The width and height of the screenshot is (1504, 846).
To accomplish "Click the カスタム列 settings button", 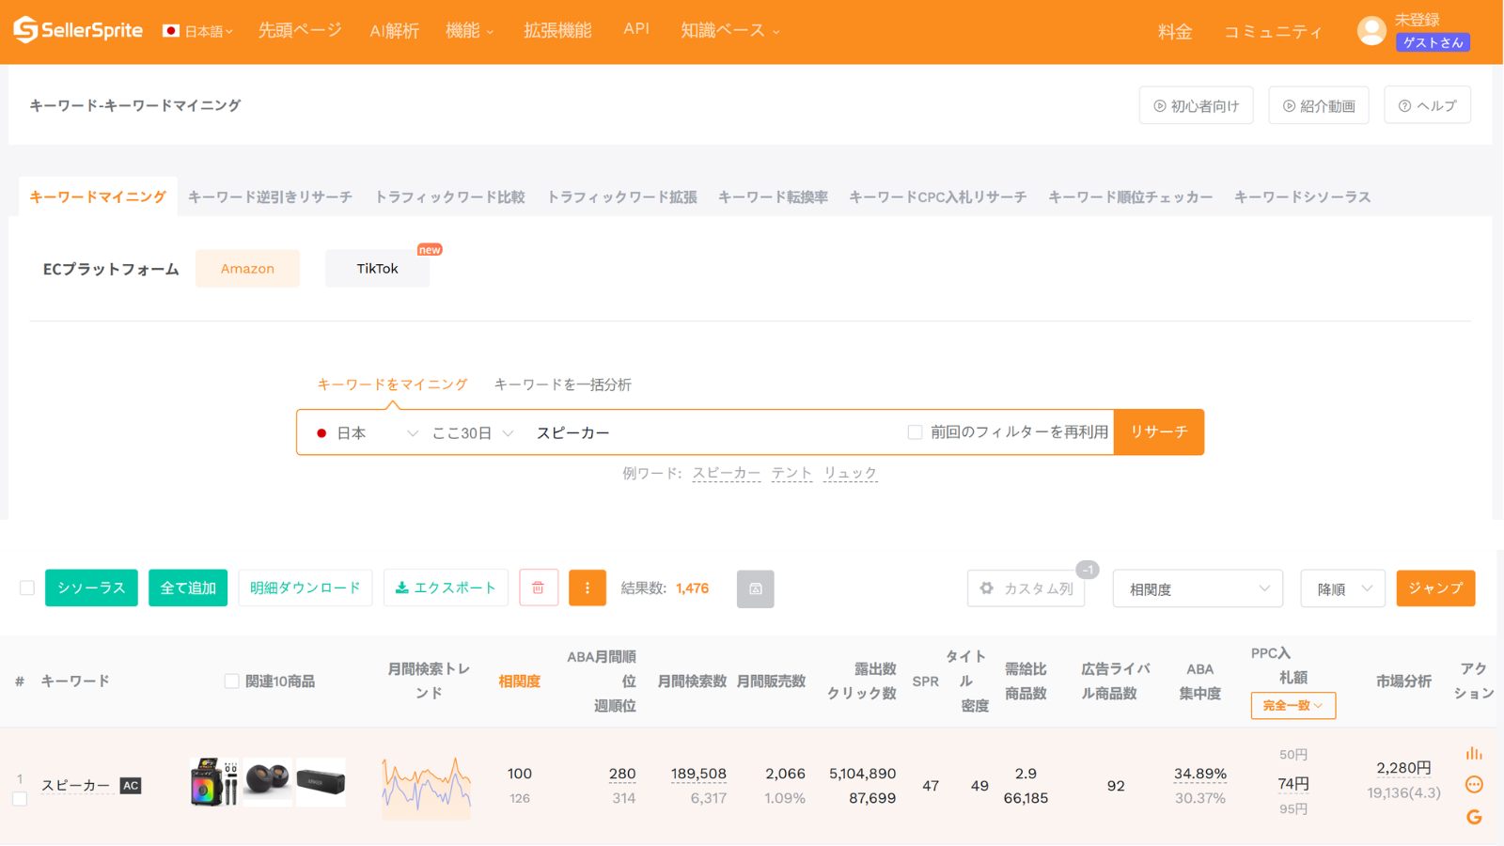I will tap(1026, 588).
